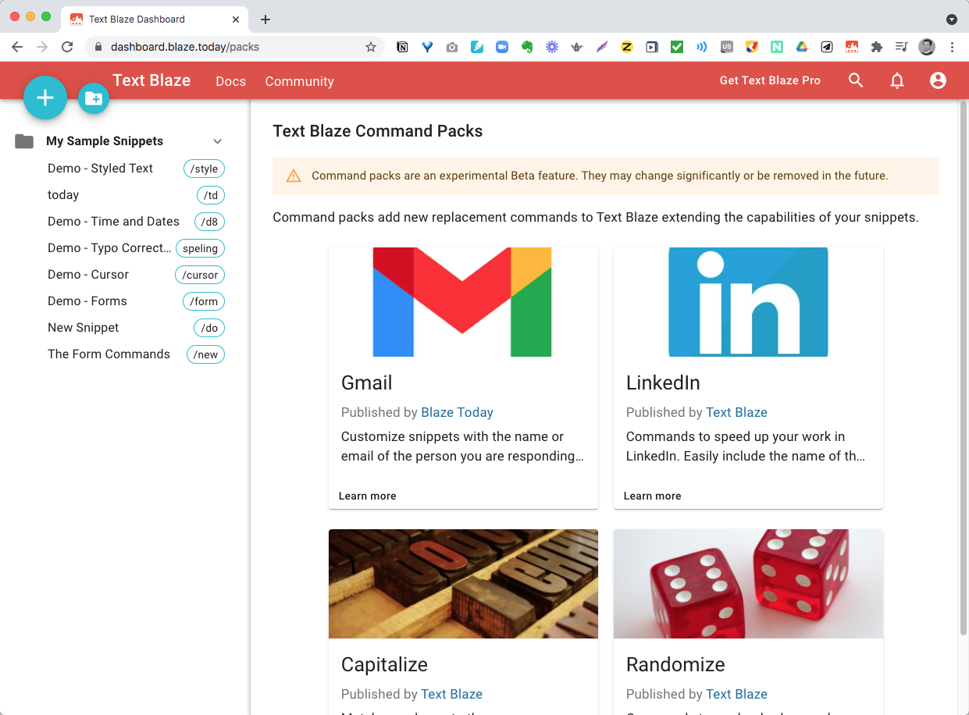Click the Zoom extension icon

pyautogui.click(x=502, y=47)
